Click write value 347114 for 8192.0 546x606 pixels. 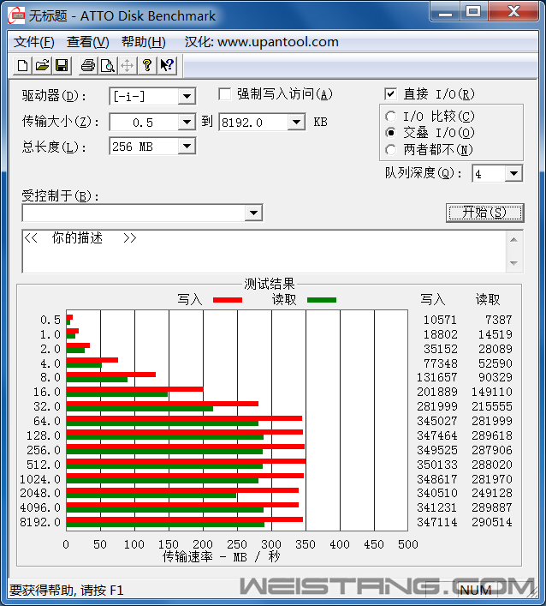pos(437,522)
